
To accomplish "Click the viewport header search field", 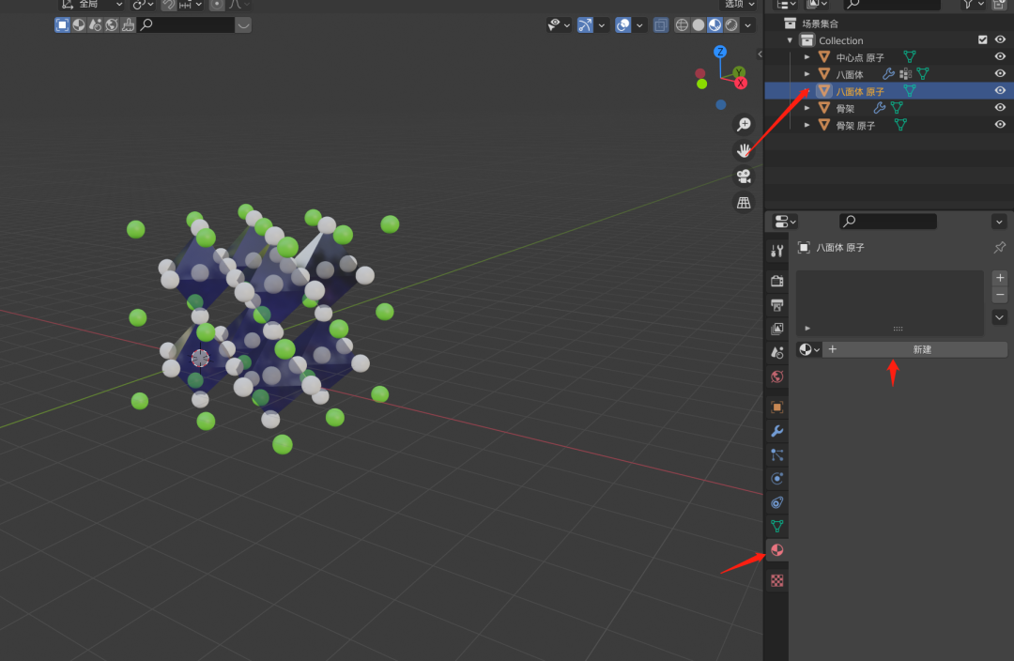I will 186,24.
